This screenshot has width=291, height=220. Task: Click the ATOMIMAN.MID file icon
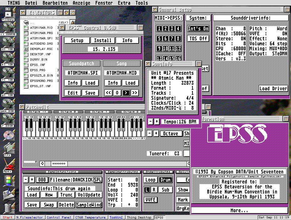coord(26,27)
